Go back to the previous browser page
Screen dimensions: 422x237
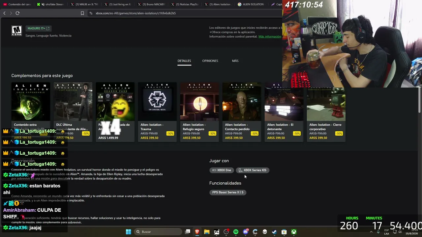click(4, 13)
